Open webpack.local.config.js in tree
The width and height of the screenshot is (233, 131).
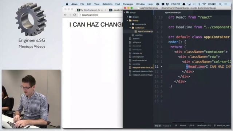click(x=142, y=75)
